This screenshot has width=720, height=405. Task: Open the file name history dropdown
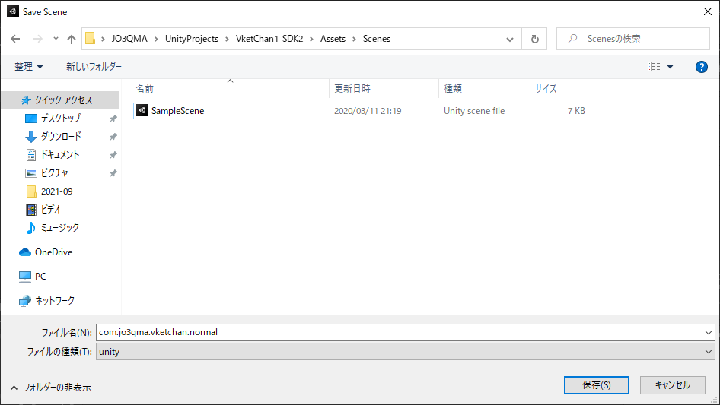tap(709, 333)
